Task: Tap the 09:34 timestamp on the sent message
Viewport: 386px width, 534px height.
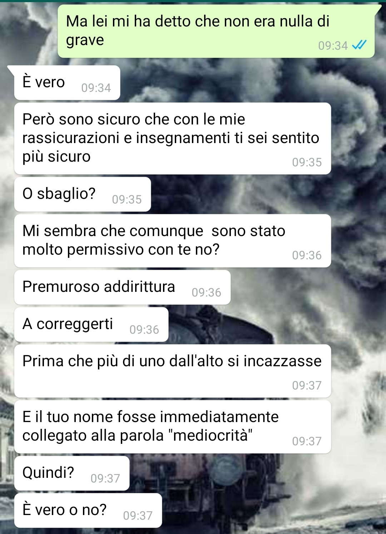Action: click(x=333, y=45)
